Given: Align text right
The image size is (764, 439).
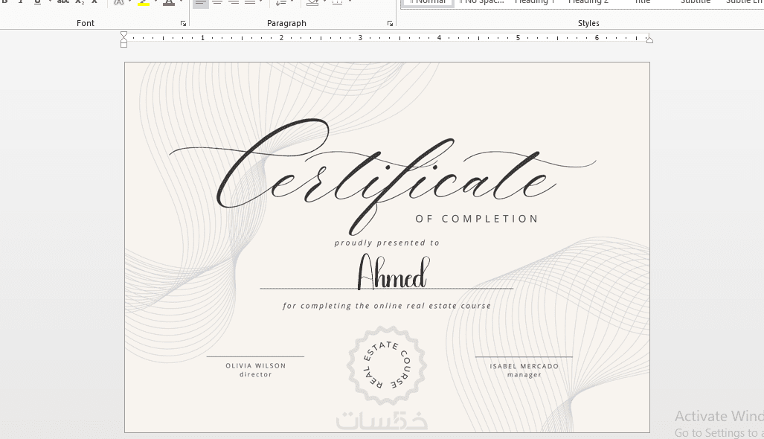Looking at the screenshot, I should coord(234,3).
